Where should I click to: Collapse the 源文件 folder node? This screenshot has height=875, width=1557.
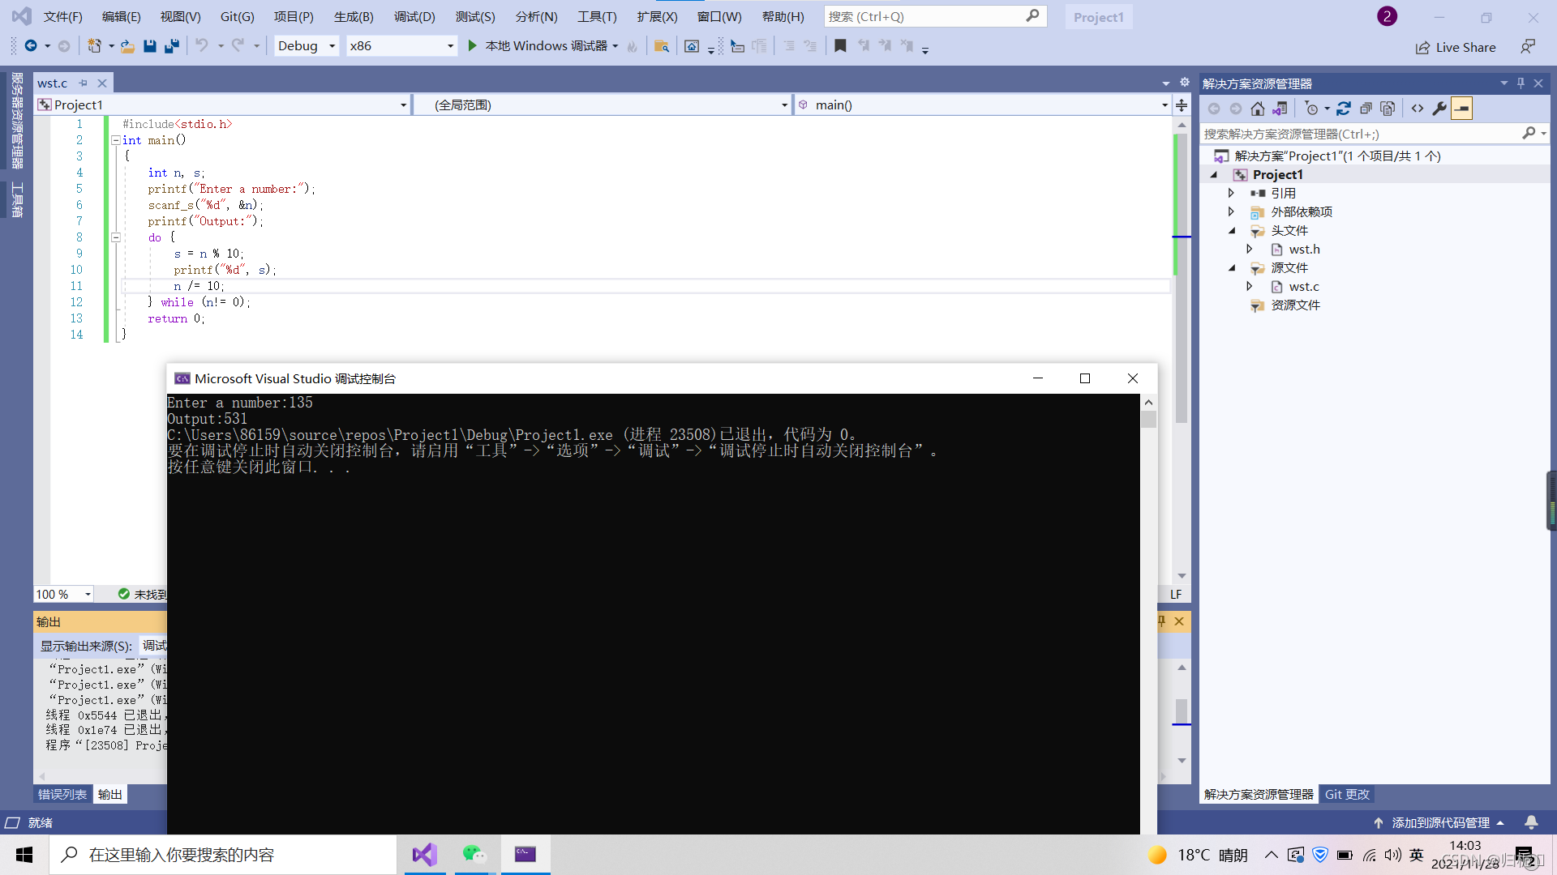click(x=1232, y=268)
